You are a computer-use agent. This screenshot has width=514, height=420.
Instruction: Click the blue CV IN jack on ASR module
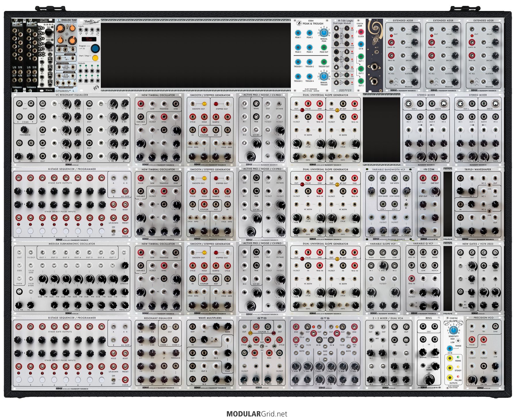[361, 44]
